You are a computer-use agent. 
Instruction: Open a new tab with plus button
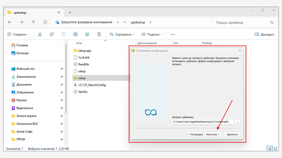pyautogui.click(x=70, y=12)
